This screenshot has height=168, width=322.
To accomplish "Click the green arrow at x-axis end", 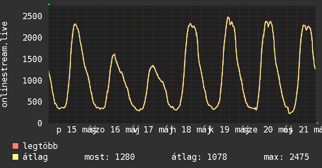I will pos(318,123).
